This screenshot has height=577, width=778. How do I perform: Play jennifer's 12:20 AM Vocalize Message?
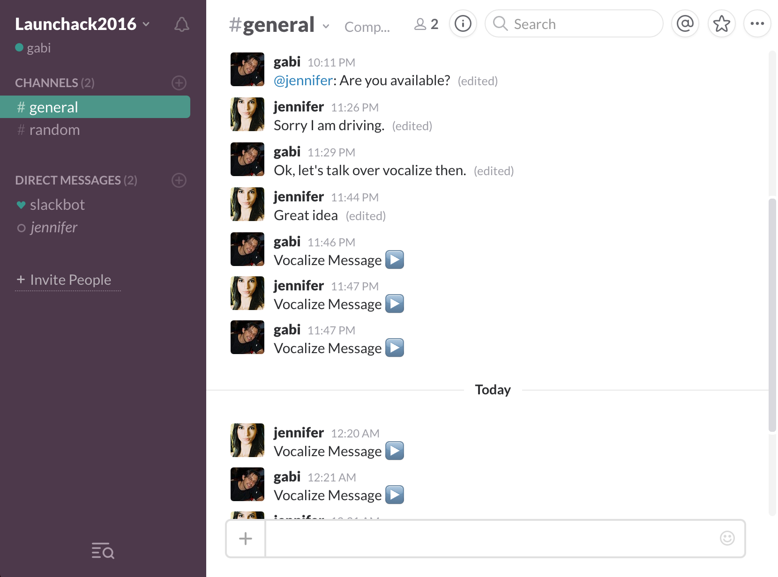(x=395, y=451)
